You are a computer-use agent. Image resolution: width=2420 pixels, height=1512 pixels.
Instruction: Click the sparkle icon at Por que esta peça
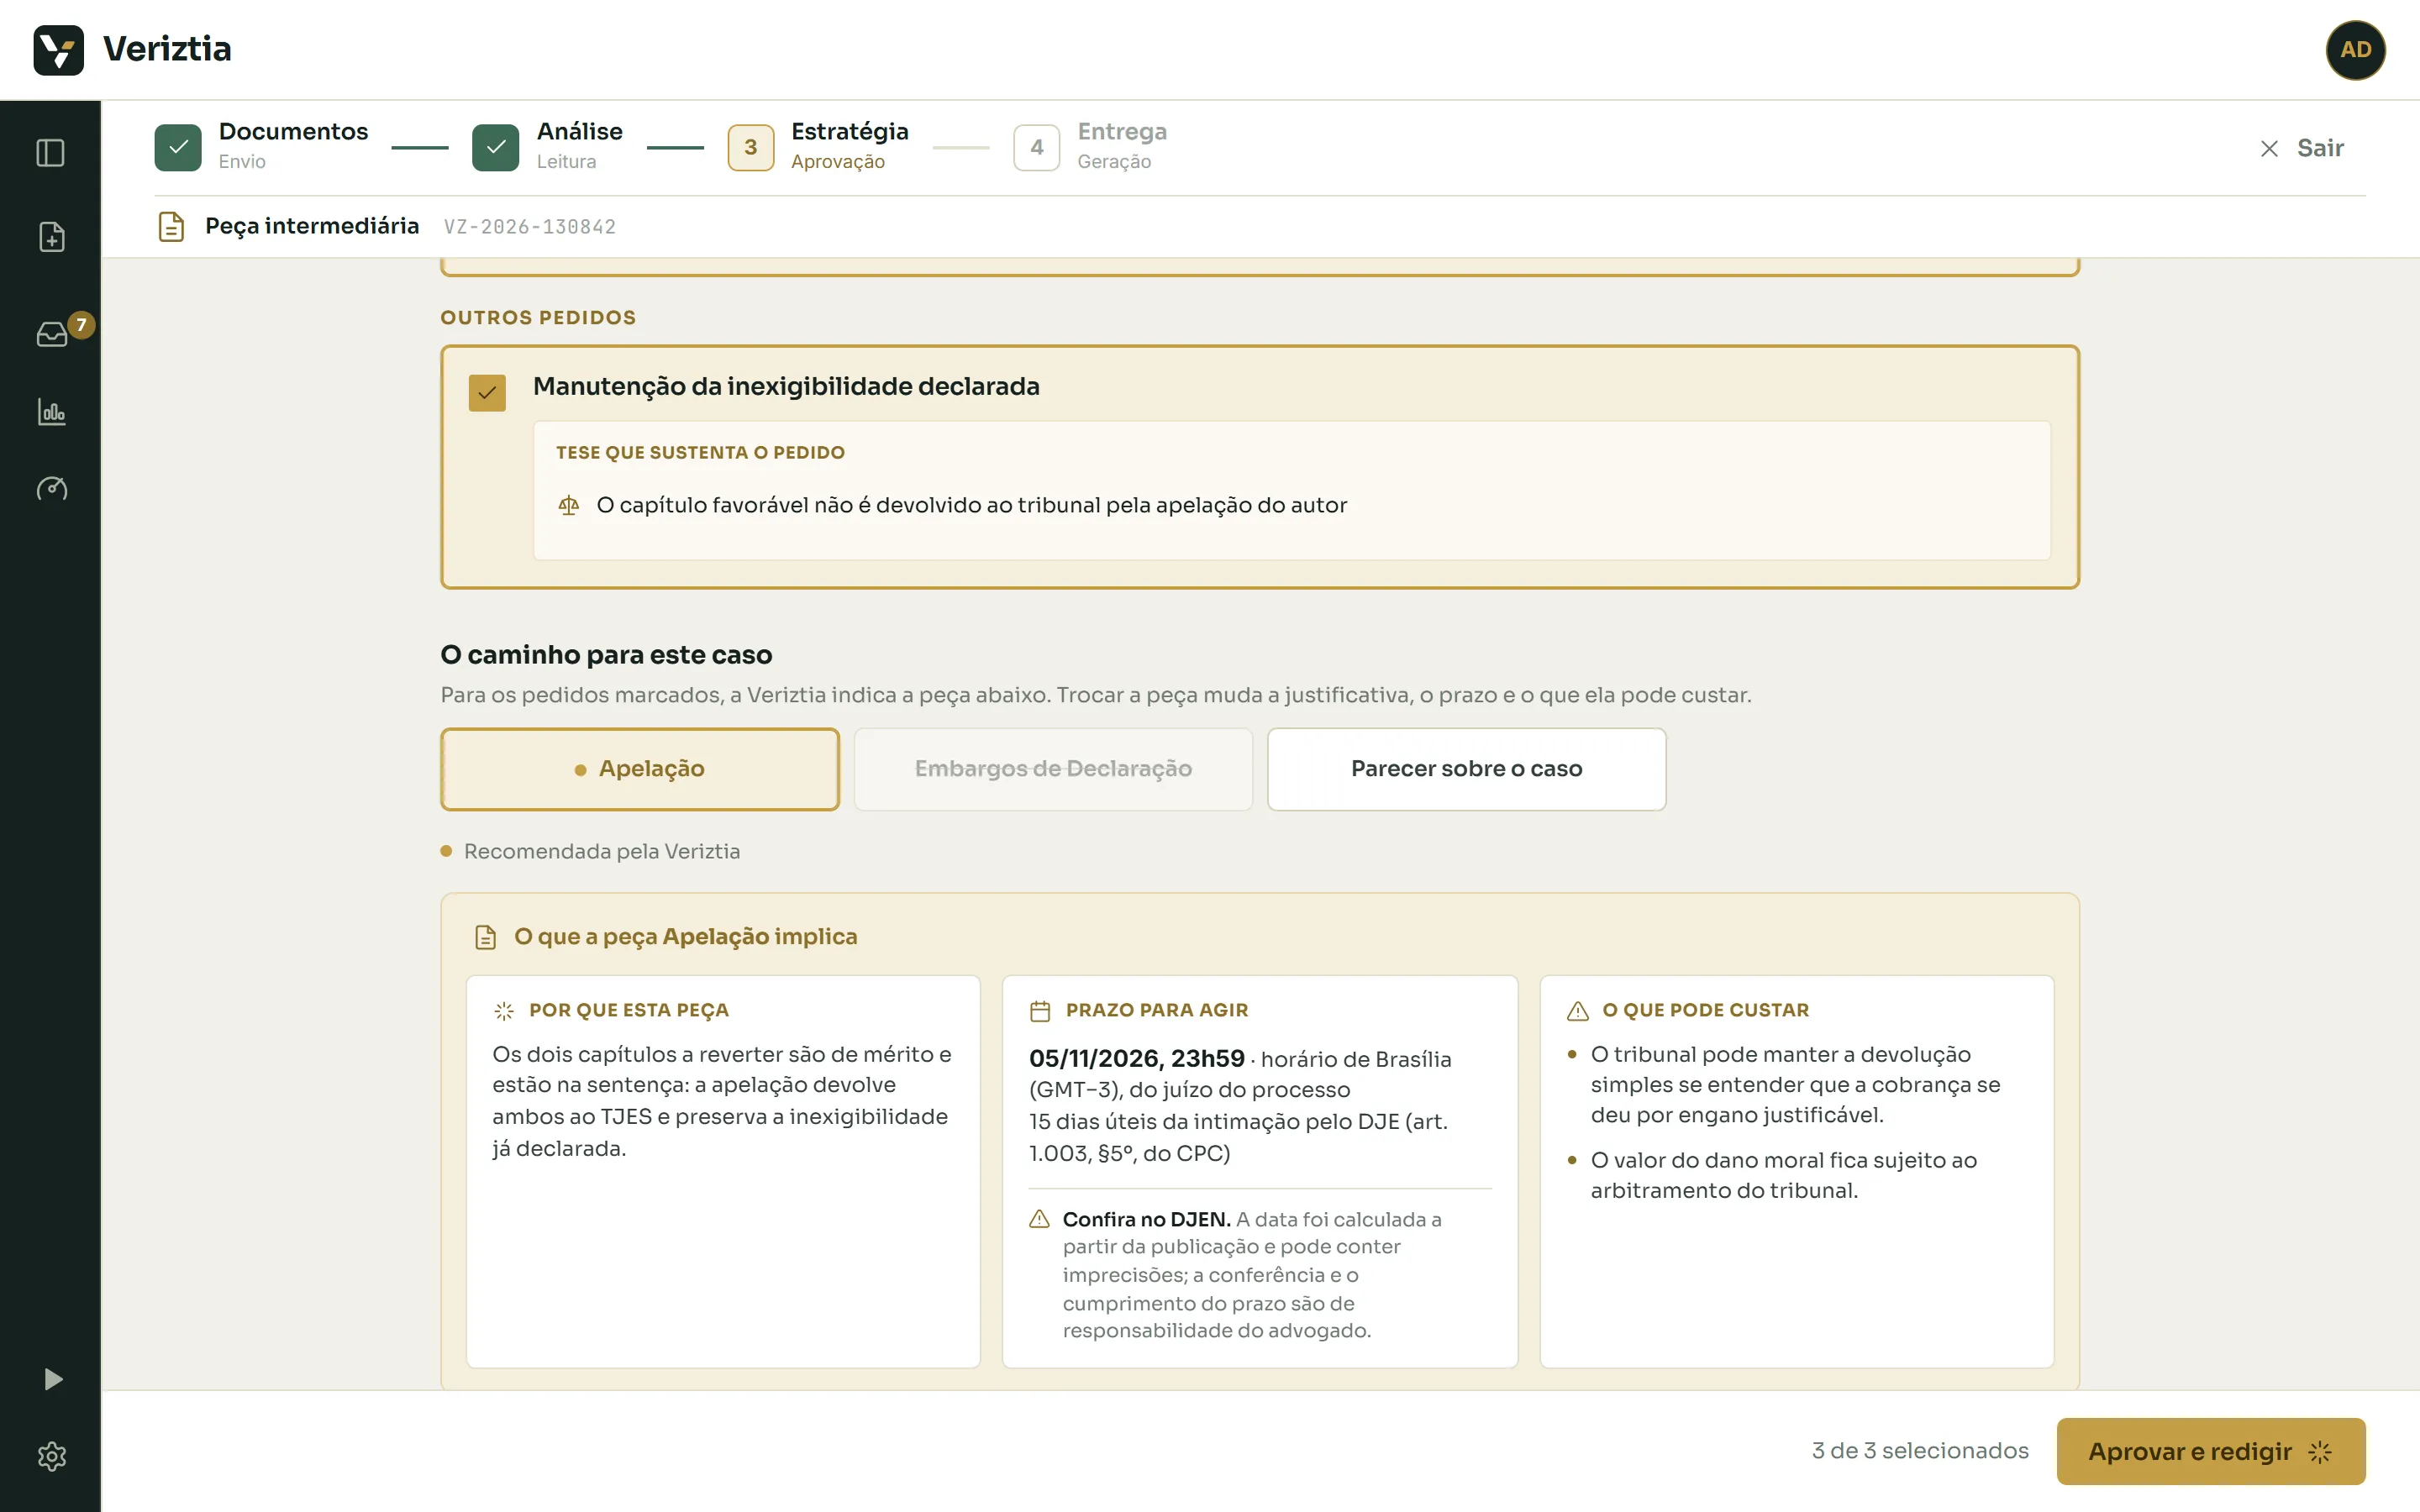pyautogui.click(x=504, y=1011)
